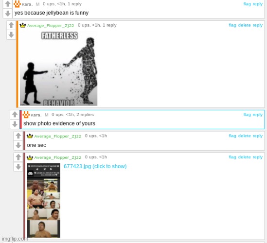Delete the Fatherless Behavior image comment
Screen dimensions: 267x243
click(x=244, y=25)
